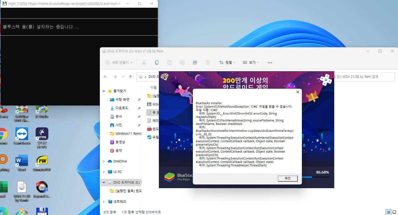398x215 pixels.
Task: Open R-Studio desktop shortcut
Action: [42, 112]
